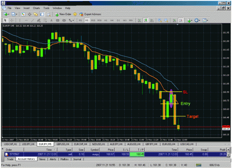The height and width of the screenshot is (168, 232).
Task: Select the Text Label tool
Action: pyautogui.click(x=58, y=20)
